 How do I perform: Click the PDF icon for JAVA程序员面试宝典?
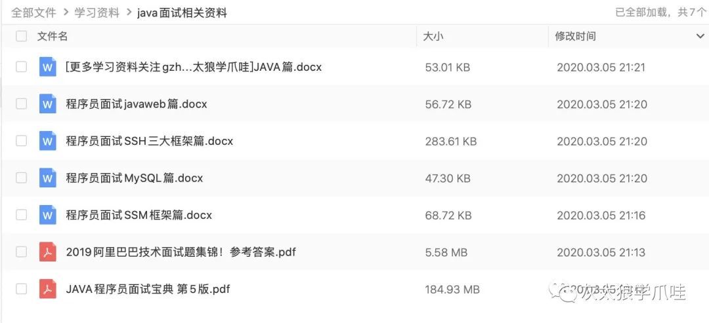click(x=47, y=289)
